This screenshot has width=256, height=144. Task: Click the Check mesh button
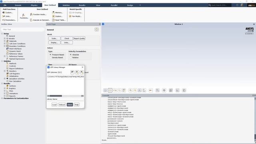(67, 38)
